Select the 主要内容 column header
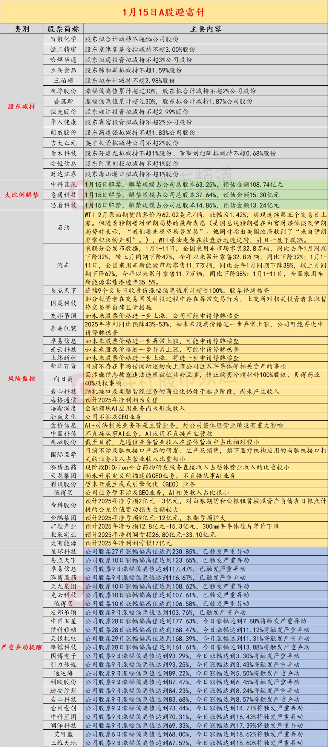328x747 pixels. (x=205, y=29)
